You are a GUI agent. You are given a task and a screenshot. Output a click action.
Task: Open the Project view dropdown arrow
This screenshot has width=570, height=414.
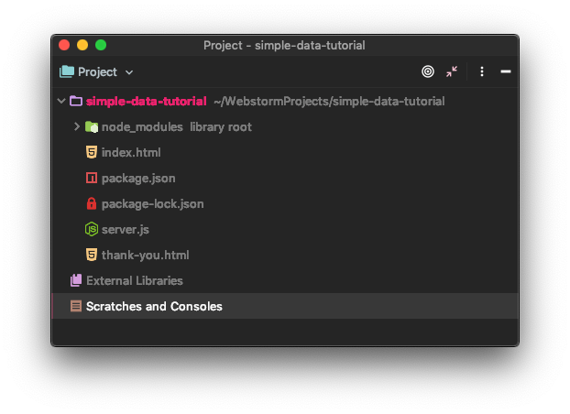point(129,72)
